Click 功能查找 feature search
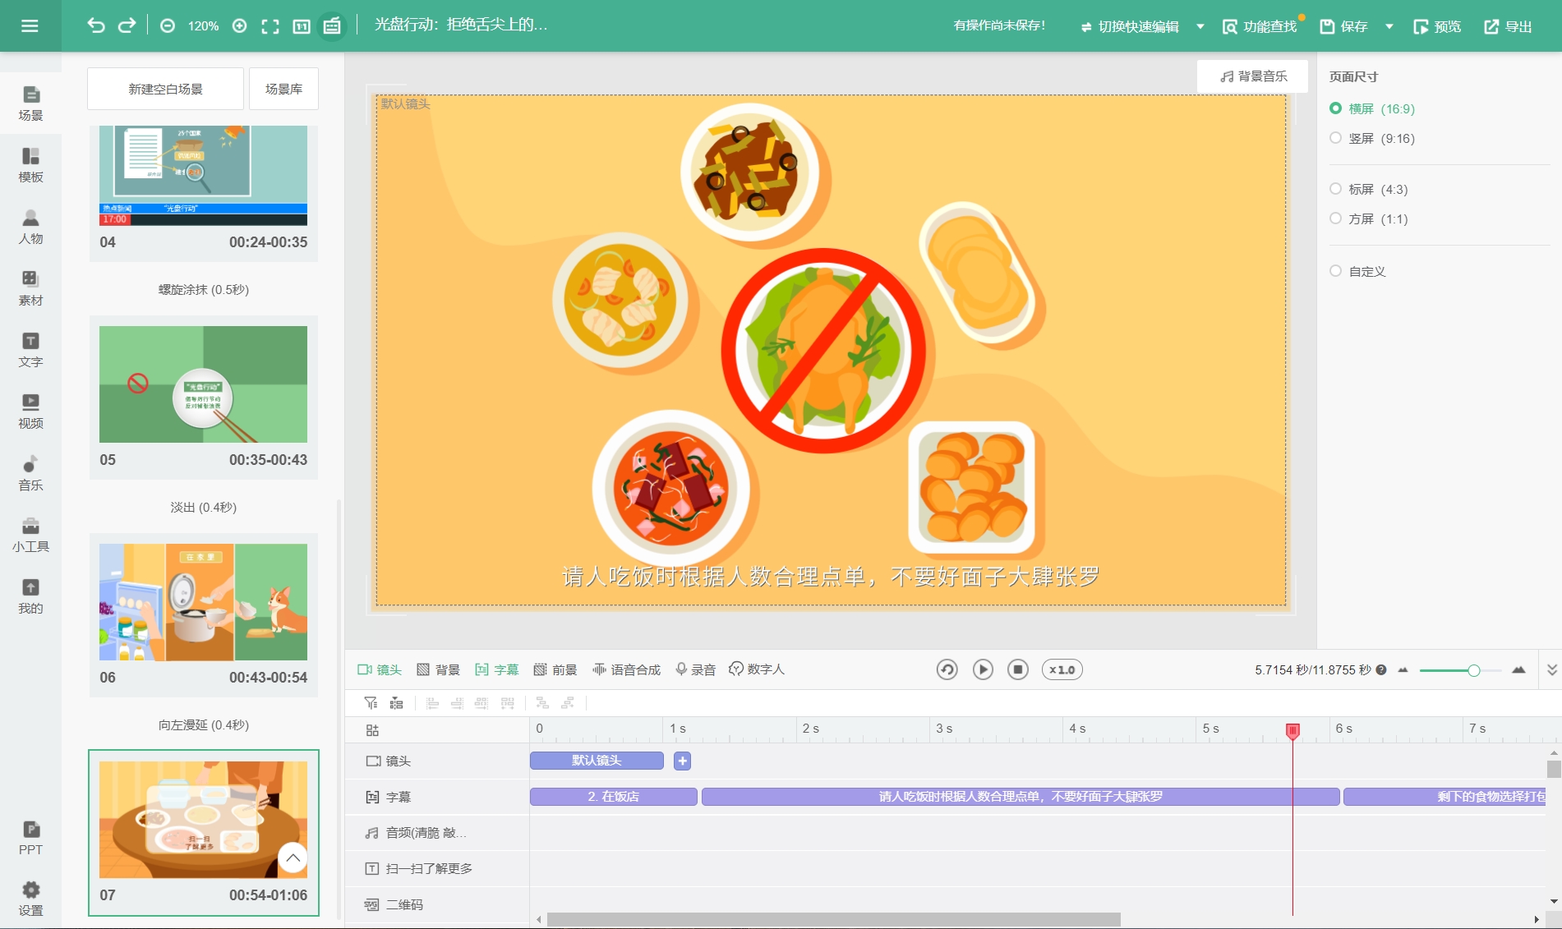 pos(1260,27)
